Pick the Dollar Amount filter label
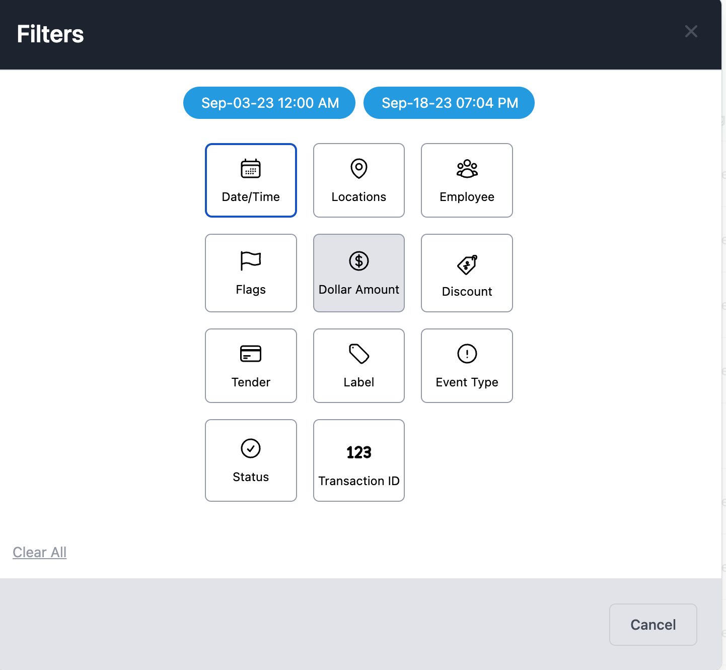The width and height of the screenshot is (726, 670). (359, 290)
